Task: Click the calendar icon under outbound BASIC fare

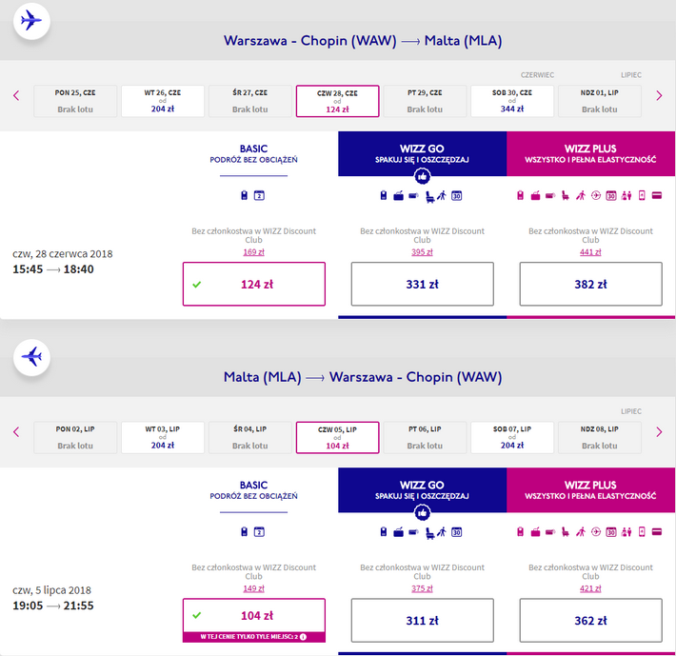Action: tap(259, 196)
